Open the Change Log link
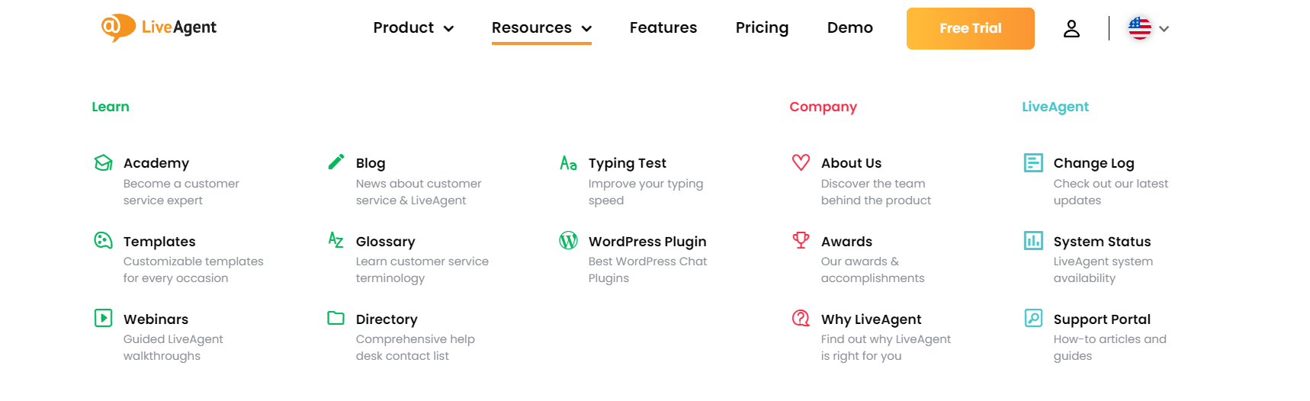Screen dimensions: 1310x401 tap(1093, 163)
